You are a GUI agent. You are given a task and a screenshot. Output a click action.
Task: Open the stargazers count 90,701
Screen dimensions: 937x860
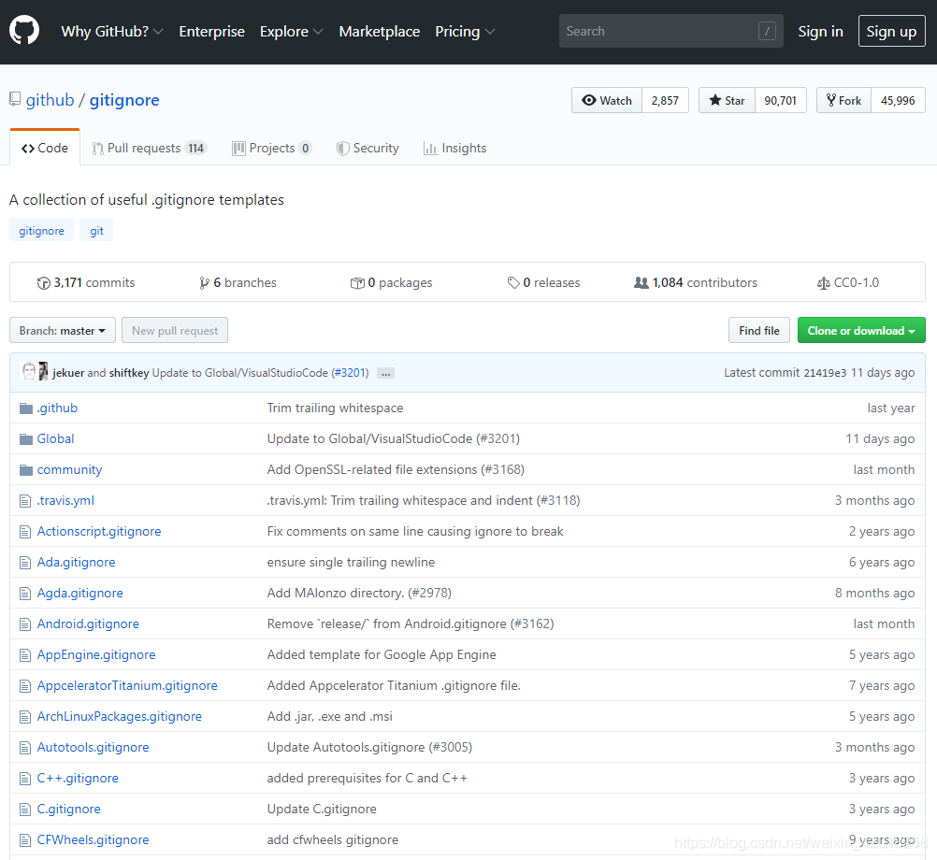[781, 100]
